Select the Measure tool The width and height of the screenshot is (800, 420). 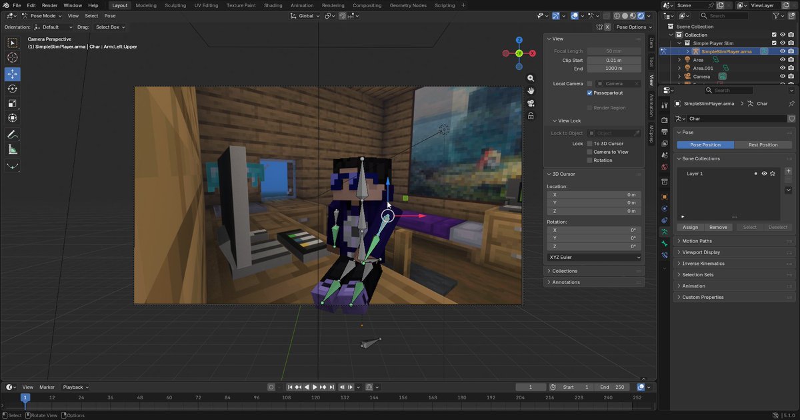click(13, 150)
